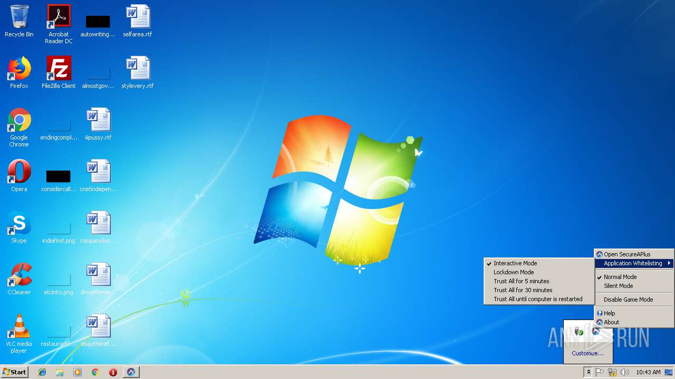The height and width of the screenshot is (379, 675).
Task: Select CCleaner desktop shortcut
Action: [19, 279]
